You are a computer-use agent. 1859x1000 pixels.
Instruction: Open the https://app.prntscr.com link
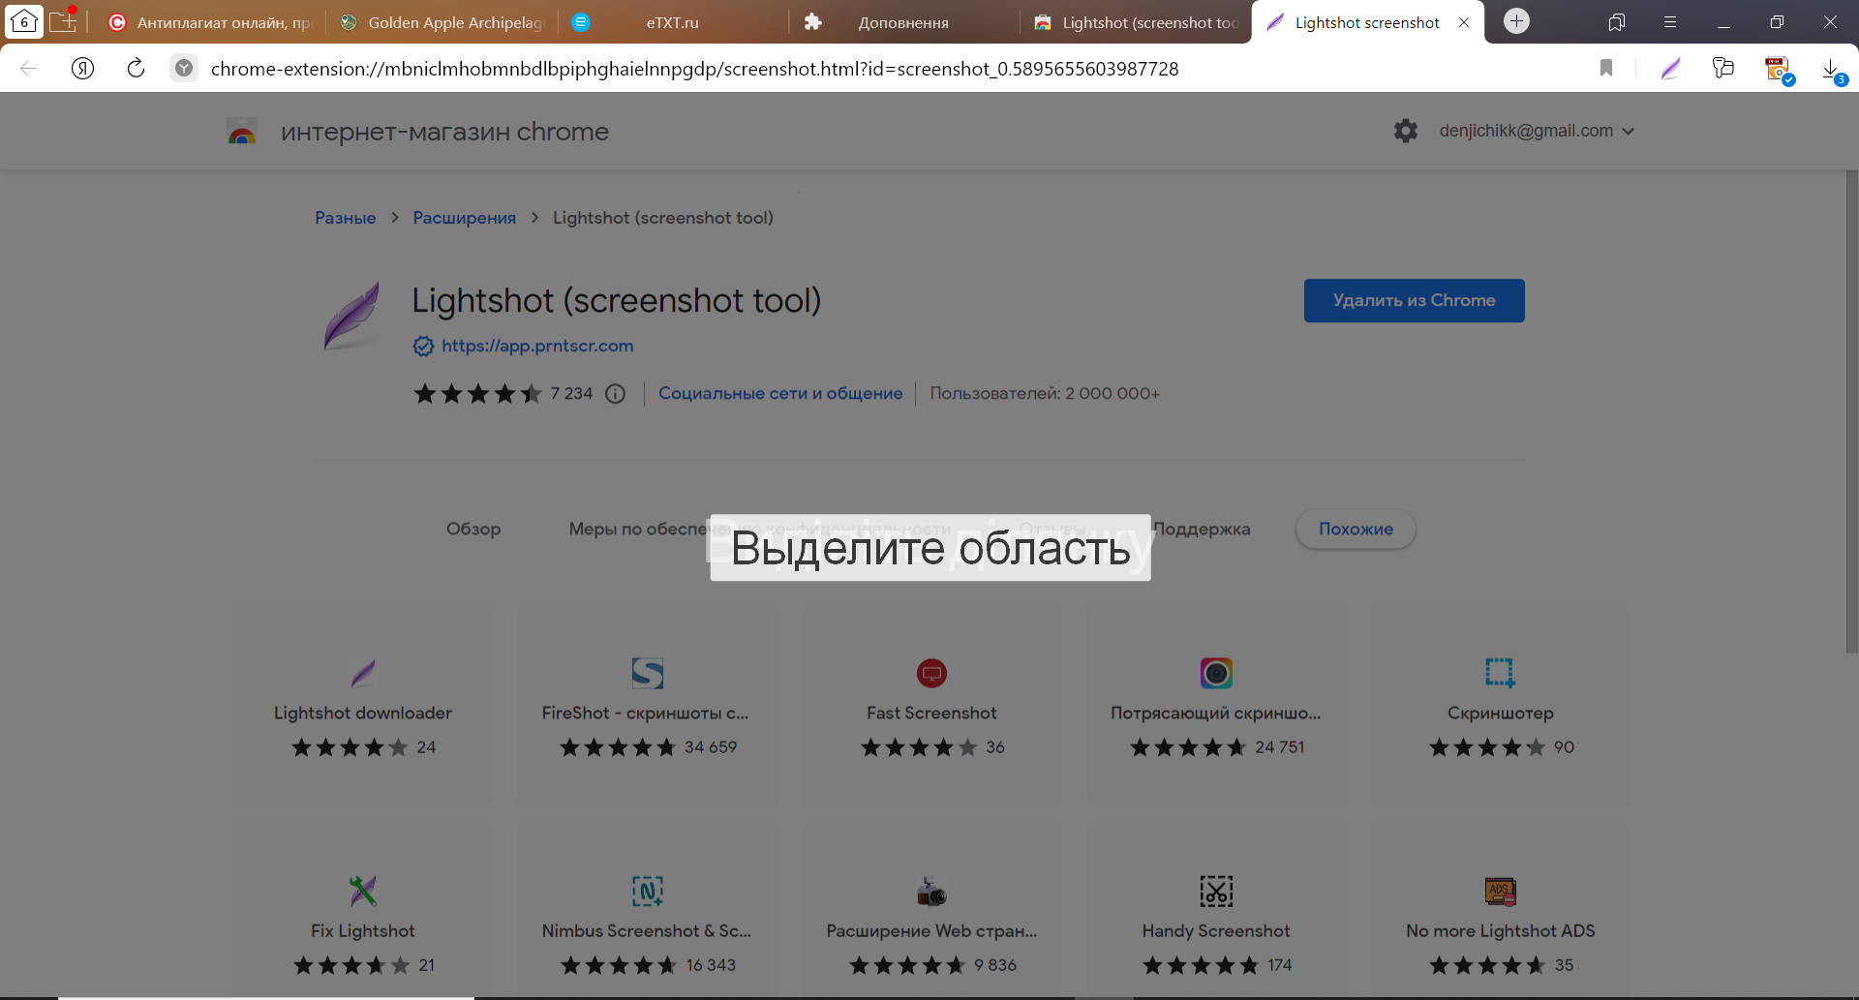(x=537, y=346)
